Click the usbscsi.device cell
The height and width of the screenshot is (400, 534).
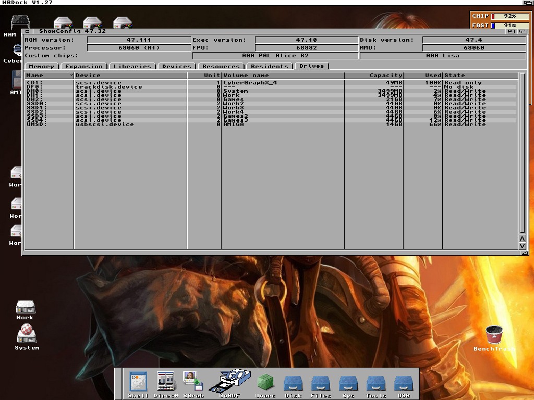point(105,124)
